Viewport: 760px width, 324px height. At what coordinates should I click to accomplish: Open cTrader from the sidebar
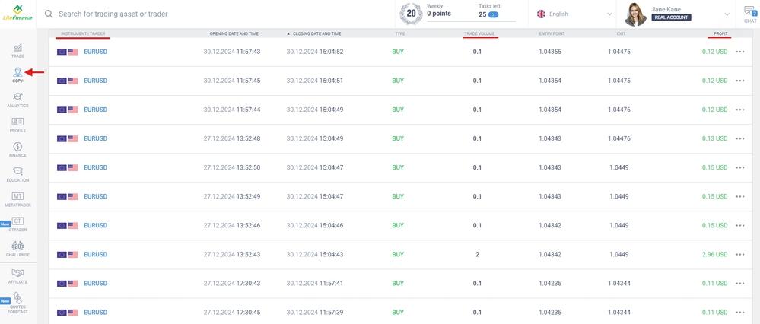click(x=17, y=224)
